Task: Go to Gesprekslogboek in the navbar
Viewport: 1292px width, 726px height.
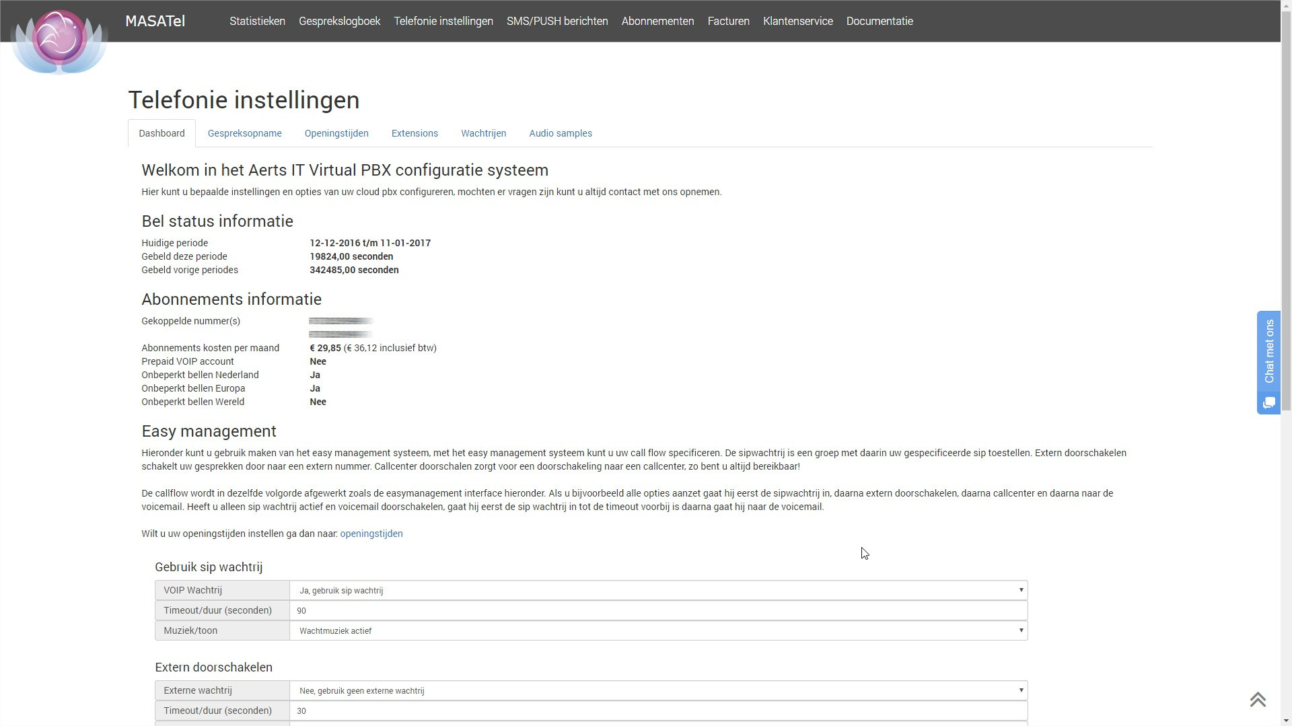Action: tap(339, 21)
